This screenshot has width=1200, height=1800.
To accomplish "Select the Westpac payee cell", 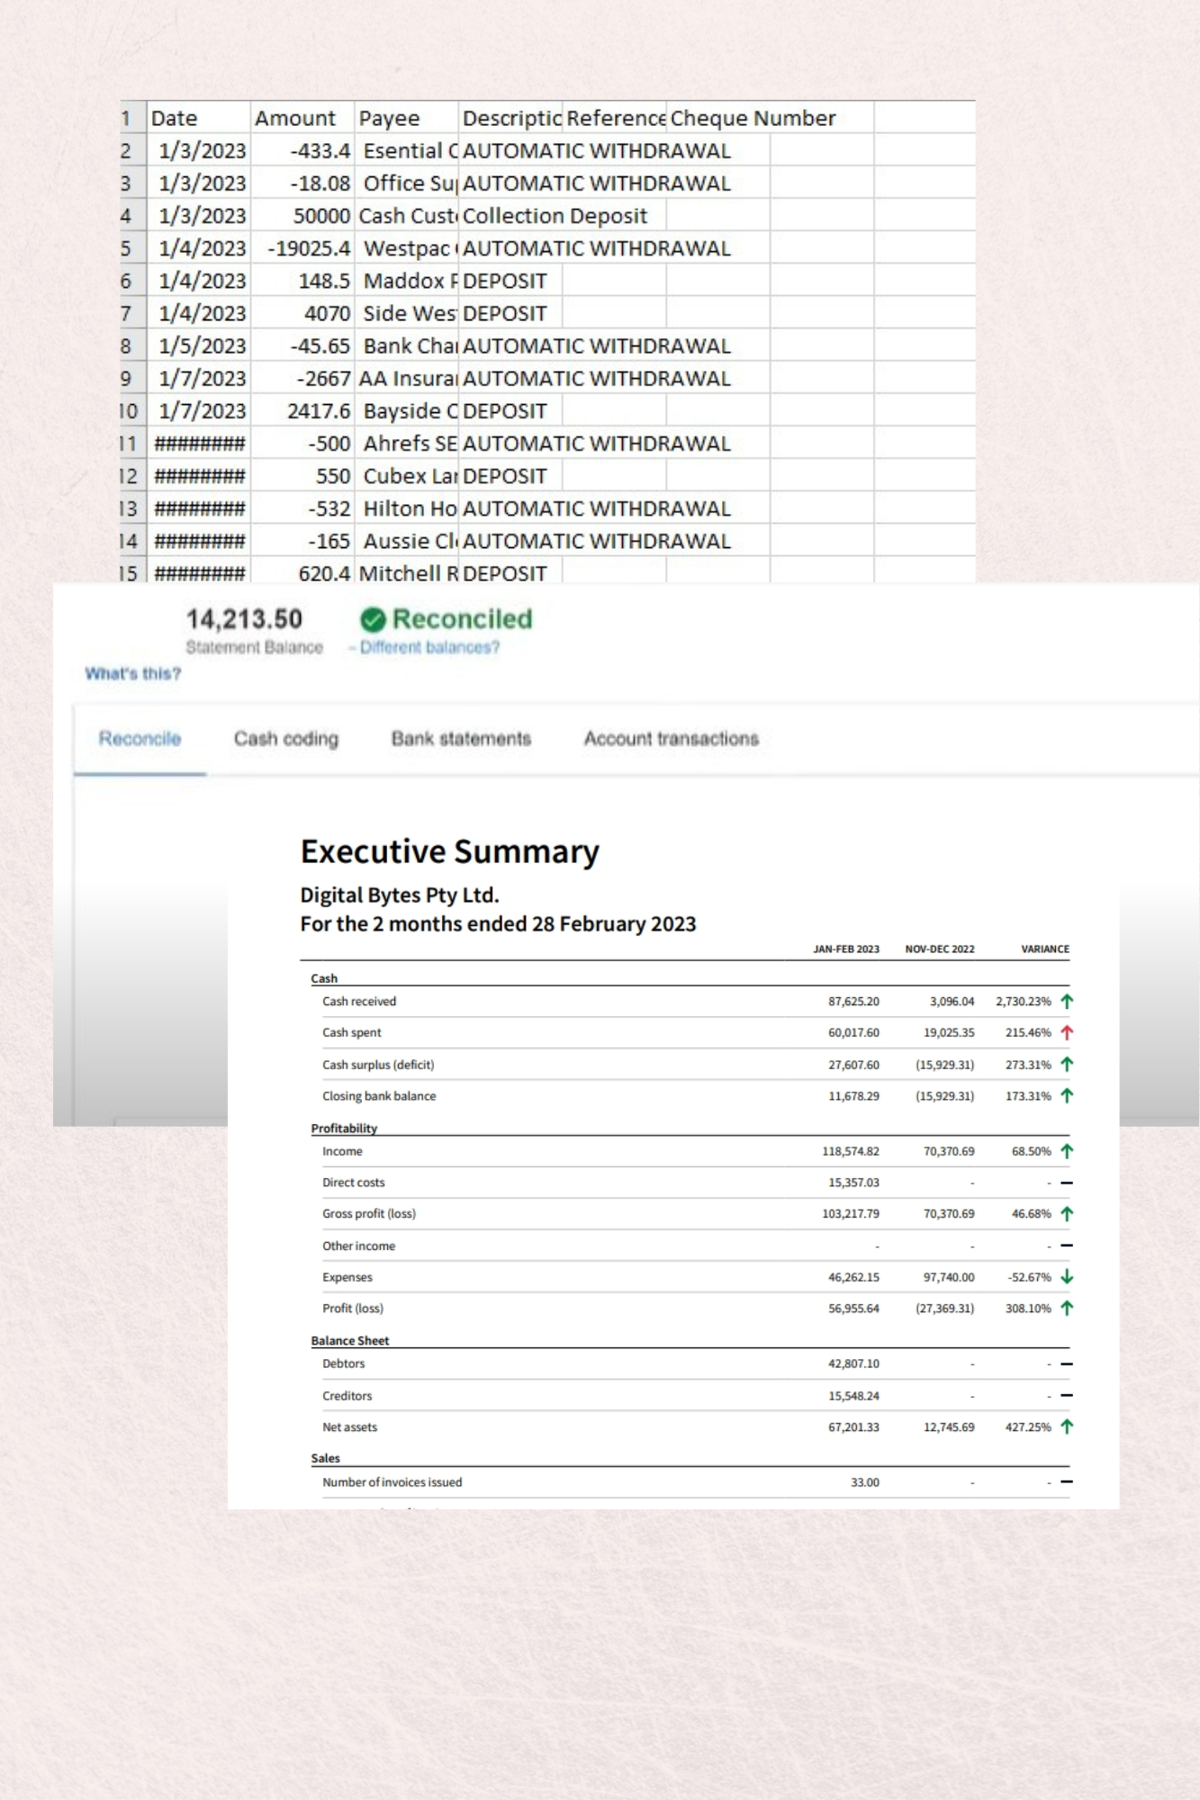I will 407,248.
